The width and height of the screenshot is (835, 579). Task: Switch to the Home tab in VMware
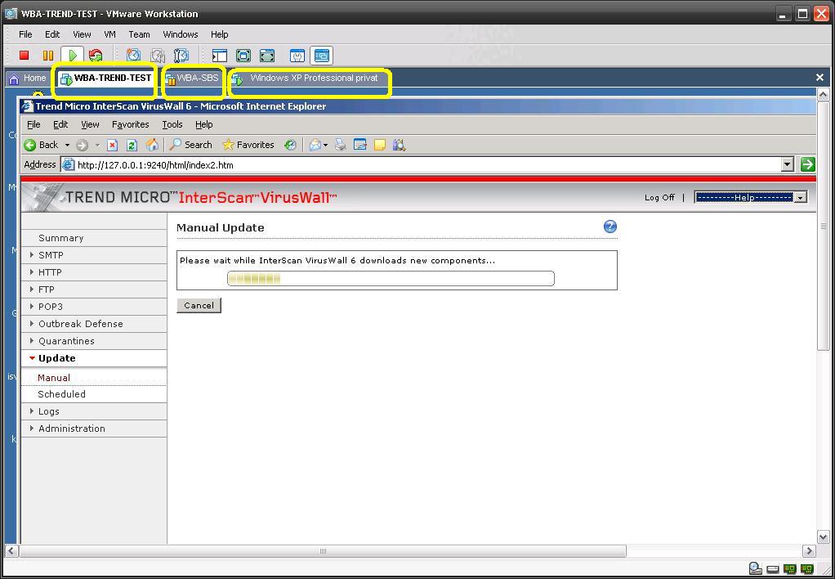point(29,79)
